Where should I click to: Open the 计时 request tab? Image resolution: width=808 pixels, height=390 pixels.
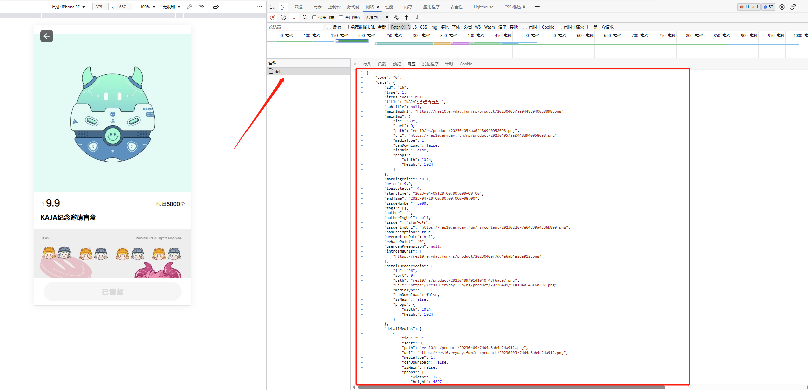(449, 64)
